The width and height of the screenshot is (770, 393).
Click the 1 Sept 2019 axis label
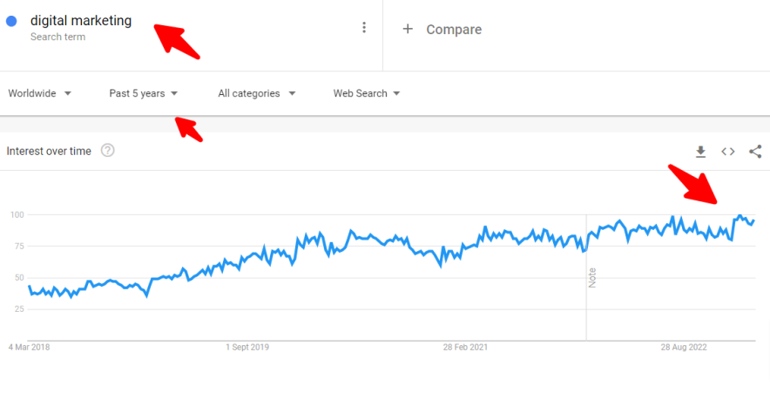pyautogui.click(x=247, y=348)
